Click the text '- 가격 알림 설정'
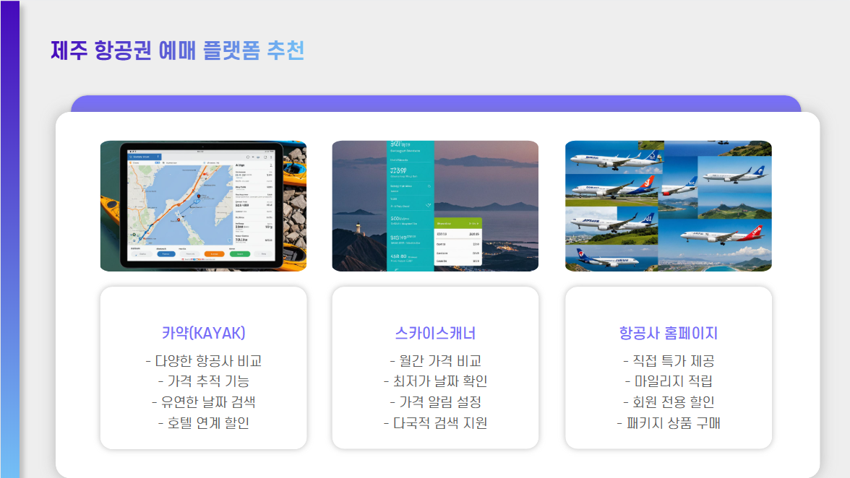 pos(435,402)
